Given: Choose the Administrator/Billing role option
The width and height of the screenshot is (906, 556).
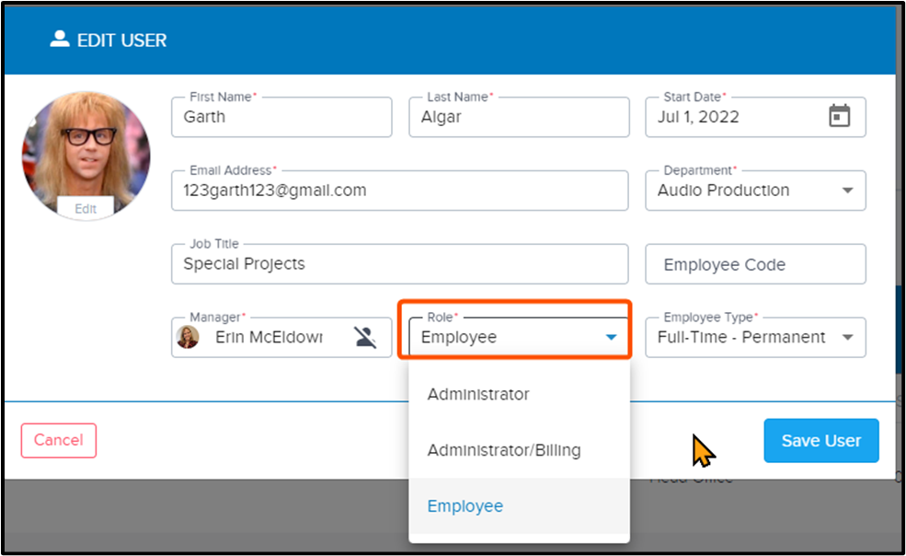Looking at the screenshot, I should click(x=504, y=450).
